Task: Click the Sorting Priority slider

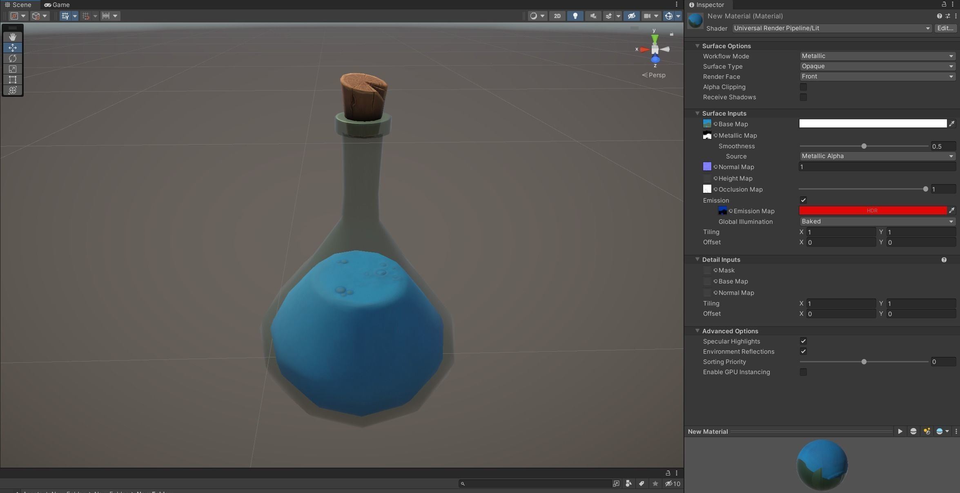Action: coord(864,362)
